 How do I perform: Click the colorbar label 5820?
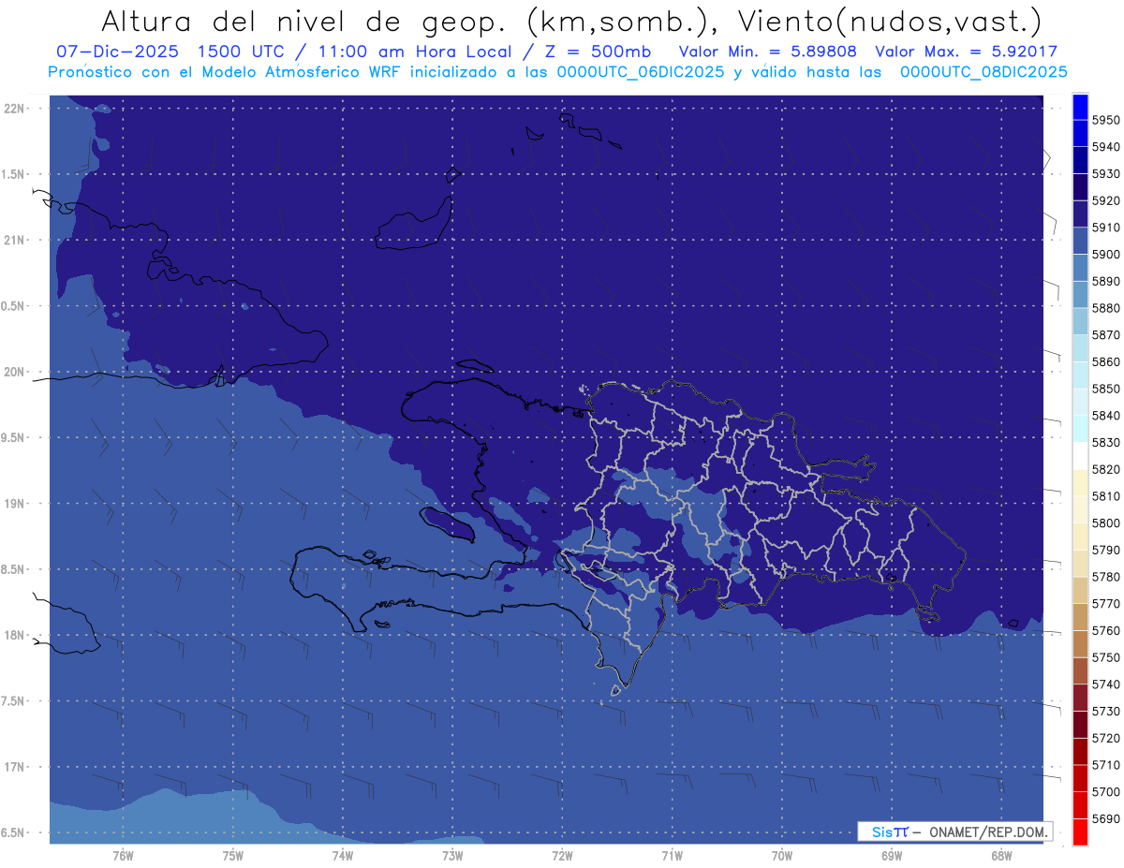point(1106,469)
